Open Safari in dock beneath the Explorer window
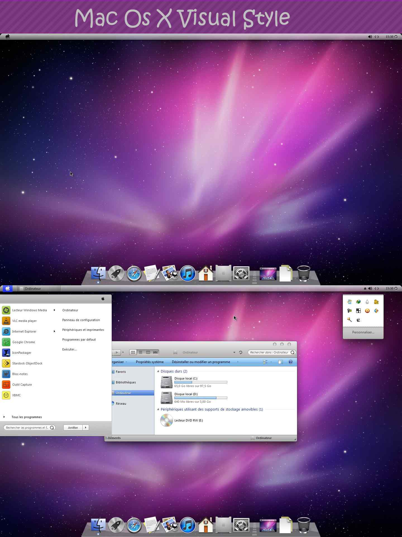 click(134, 526)
